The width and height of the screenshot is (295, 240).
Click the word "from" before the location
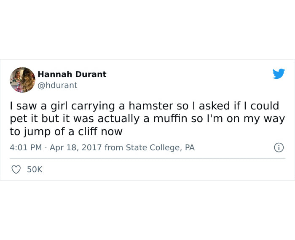point(114,148)
